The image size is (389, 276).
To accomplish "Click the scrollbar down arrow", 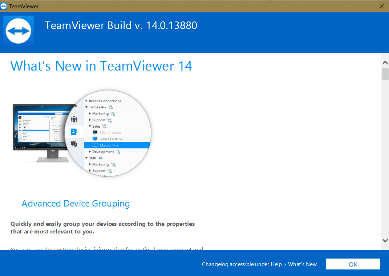I will coord(385,240).
